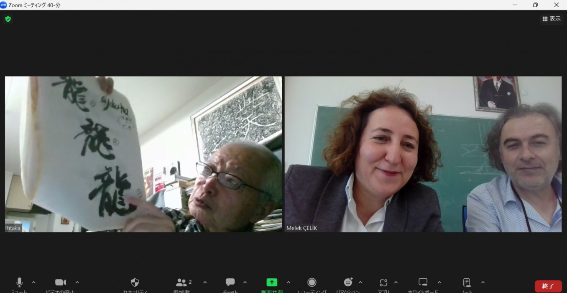Image resolution: width=567 pixels, height=293 pixels.
Task: Click the green encryption shield icon
Action: tap(8, 19)
